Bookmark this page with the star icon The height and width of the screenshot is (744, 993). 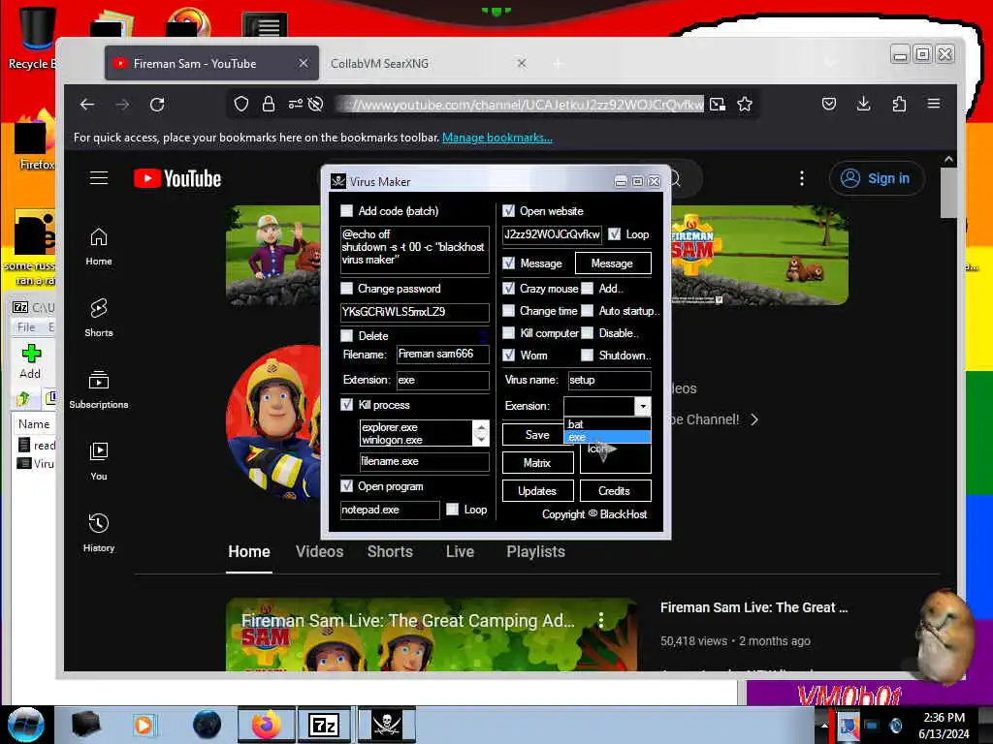tap(745, 104)
